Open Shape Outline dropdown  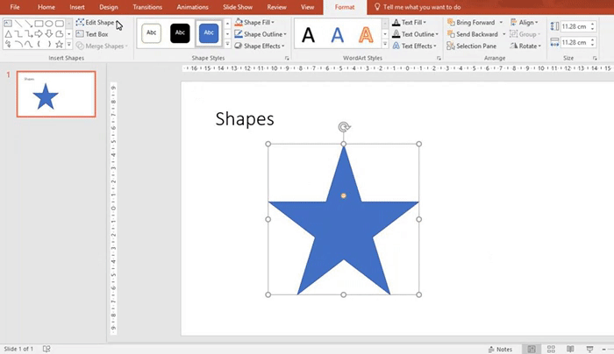pos(261,34)
